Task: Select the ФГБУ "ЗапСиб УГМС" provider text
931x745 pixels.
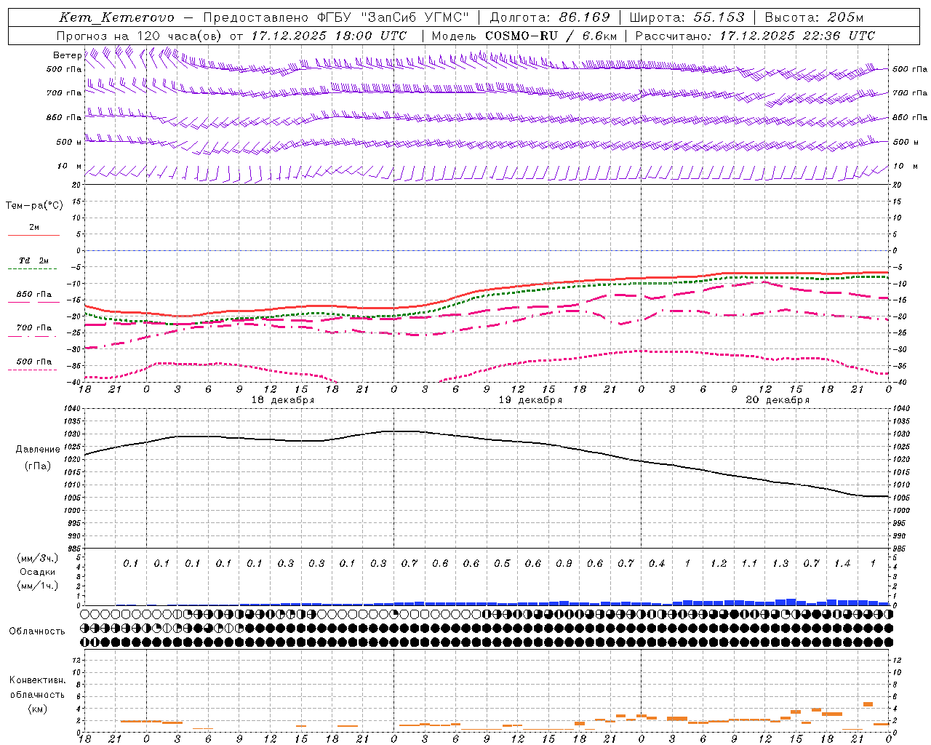Action: click(393, 17)
